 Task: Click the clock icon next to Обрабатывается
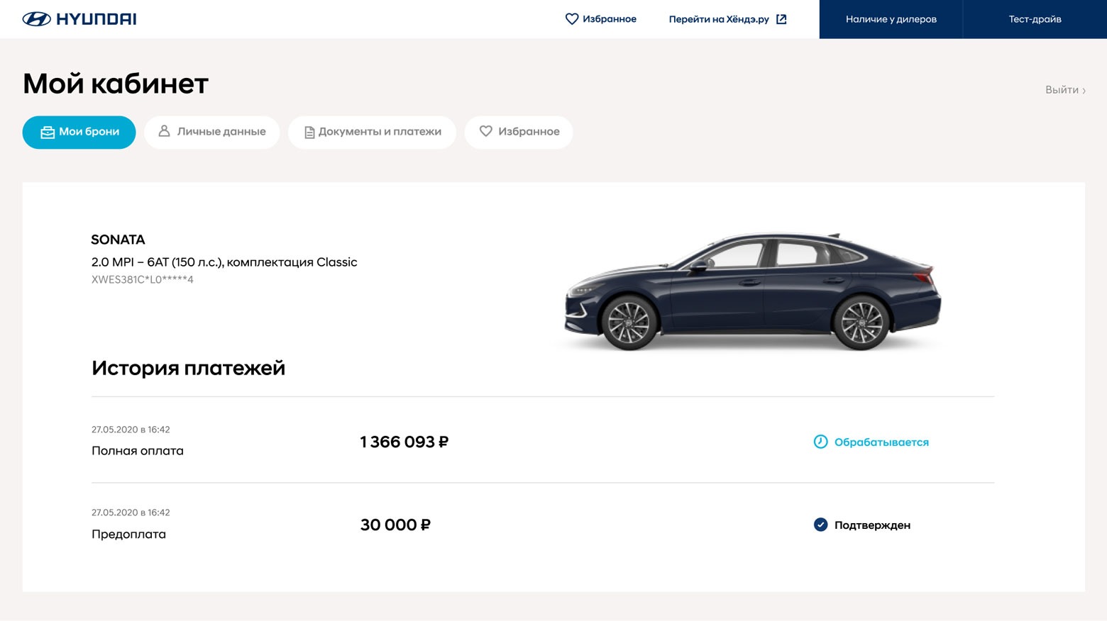(820, 442)
